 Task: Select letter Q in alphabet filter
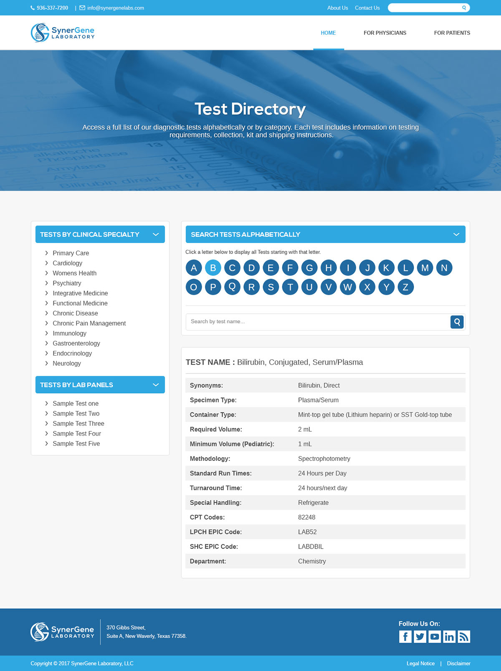[232, 287]
